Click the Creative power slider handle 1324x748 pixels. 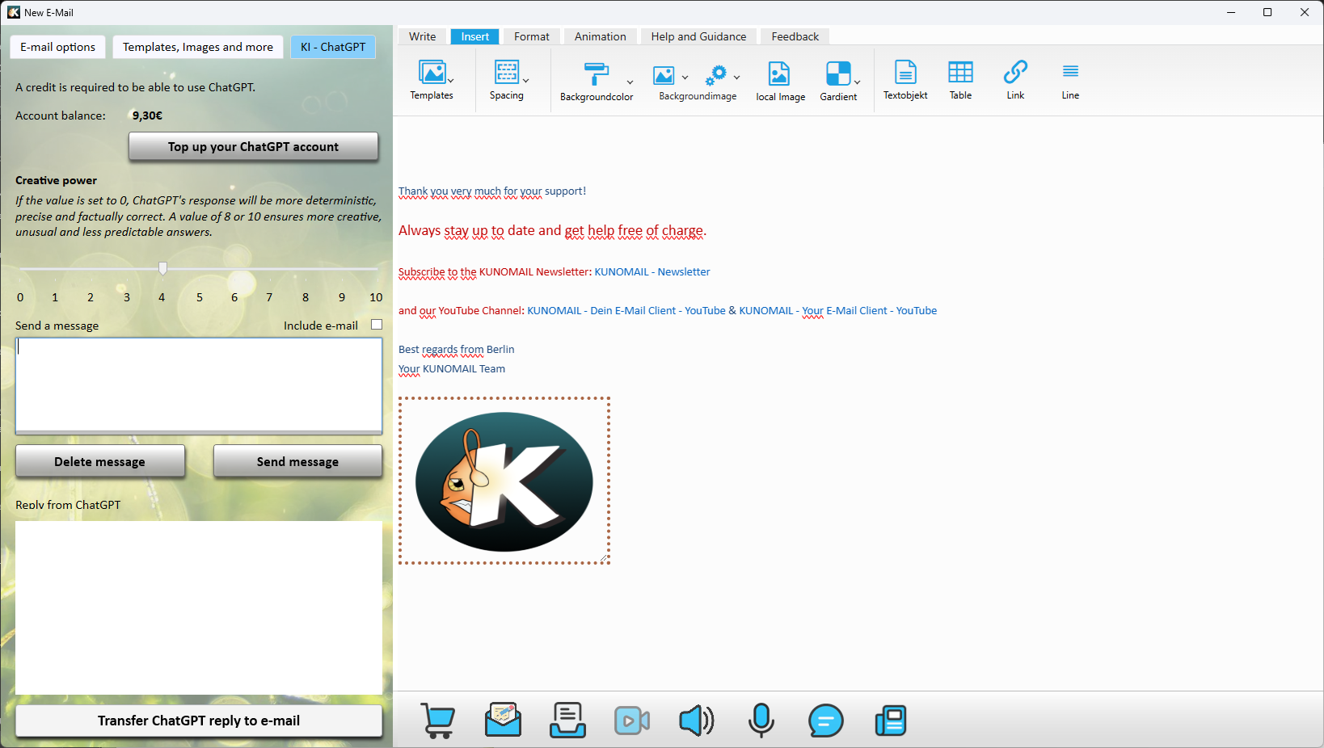[162, 268]
